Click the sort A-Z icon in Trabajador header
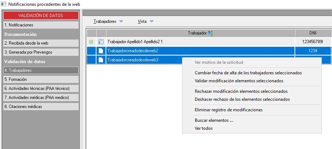The width and height of the screenshot is (332, 149). click(x=210, y=33)
